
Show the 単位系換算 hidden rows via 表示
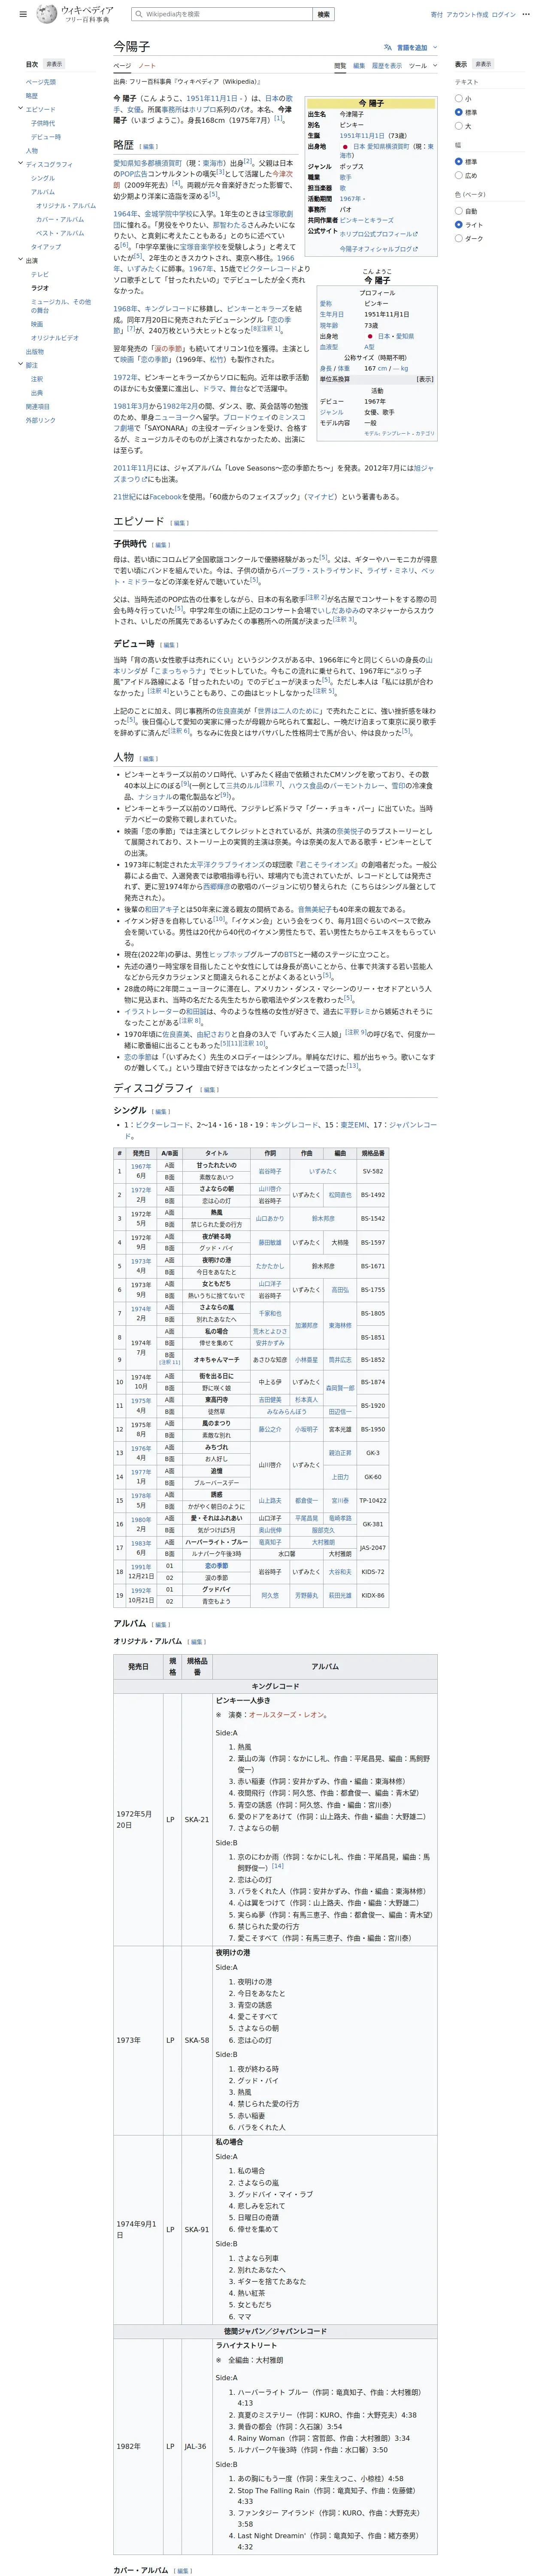[x=425, y=380]
